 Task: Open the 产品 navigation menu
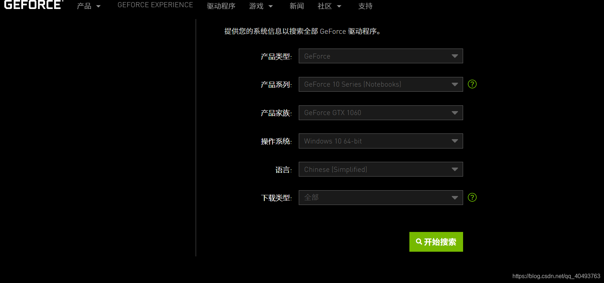pos(89,6)
